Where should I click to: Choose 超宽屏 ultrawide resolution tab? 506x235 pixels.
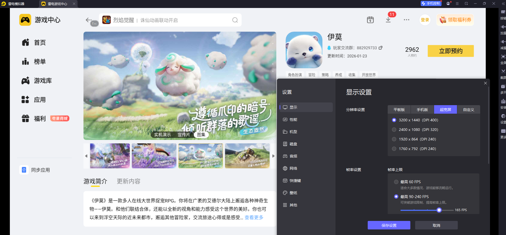click(x=446, y=110)
